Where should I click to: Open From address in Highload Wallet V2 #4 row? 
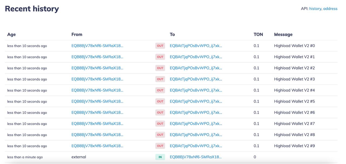point(97,90)
